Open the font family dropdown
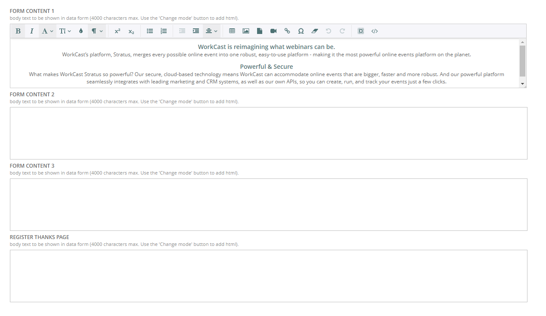 [47, 31]
